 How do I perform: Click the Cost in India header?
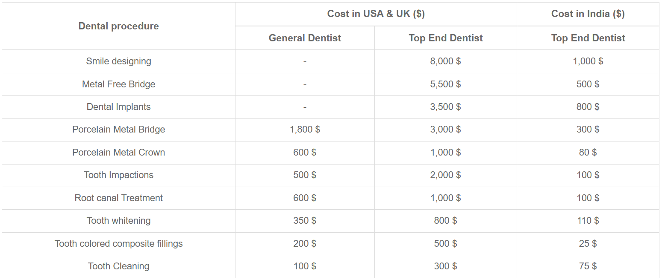(588, 14)
